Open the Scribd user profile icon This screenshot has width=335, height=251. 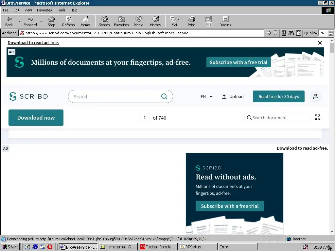(316, 96)
